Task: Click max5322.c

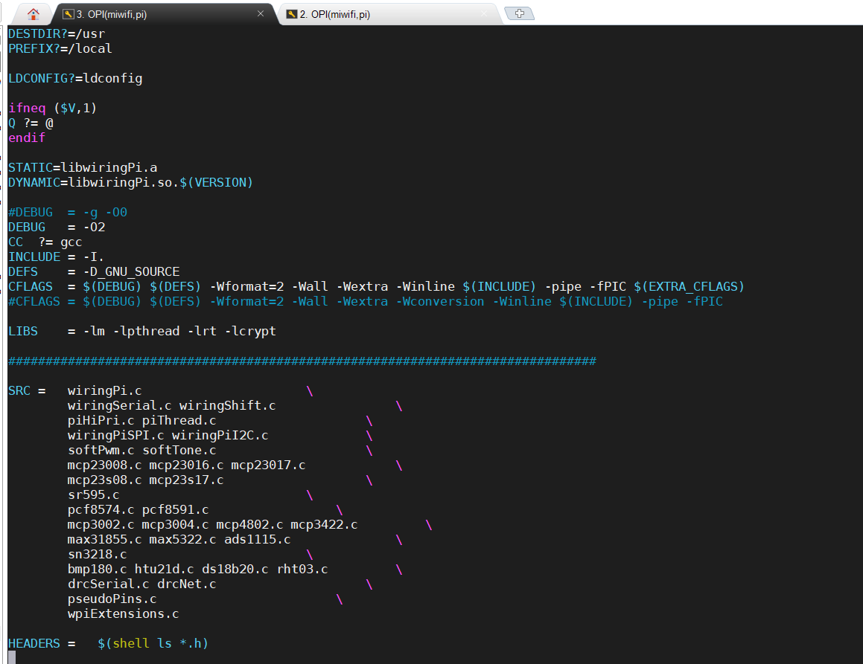Action: (182, 538)
